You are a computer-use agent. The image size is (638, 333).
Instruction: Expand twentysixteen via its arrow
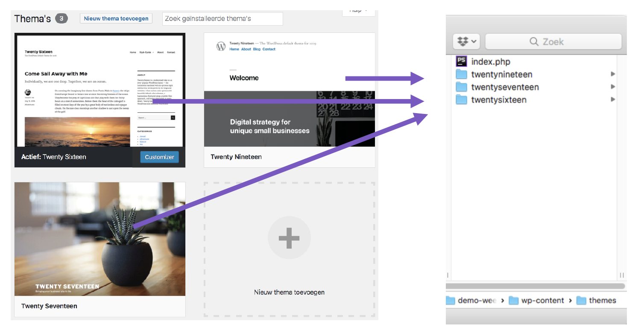(613, 99)
